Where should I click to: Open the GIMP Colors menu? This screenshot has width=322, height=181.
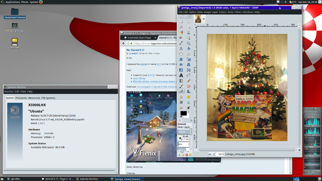click(222, 12)
